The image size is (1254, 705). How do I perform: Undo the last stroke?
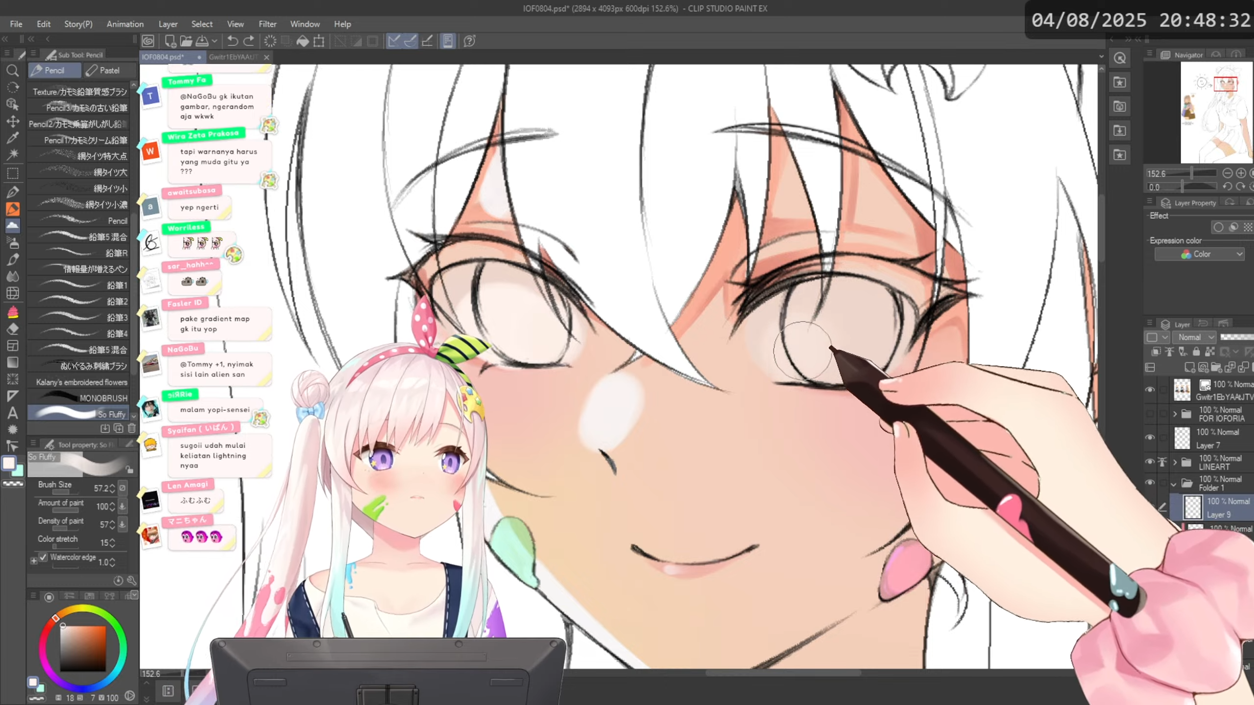tap(233, 41)
